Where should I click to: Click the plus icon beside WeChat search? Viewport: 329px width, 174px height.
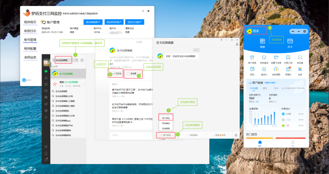click(82, 60)
